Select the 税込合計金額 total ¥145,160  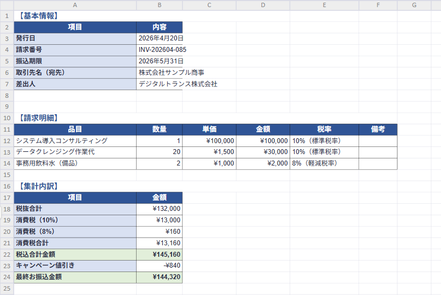[x=160, y=255]
